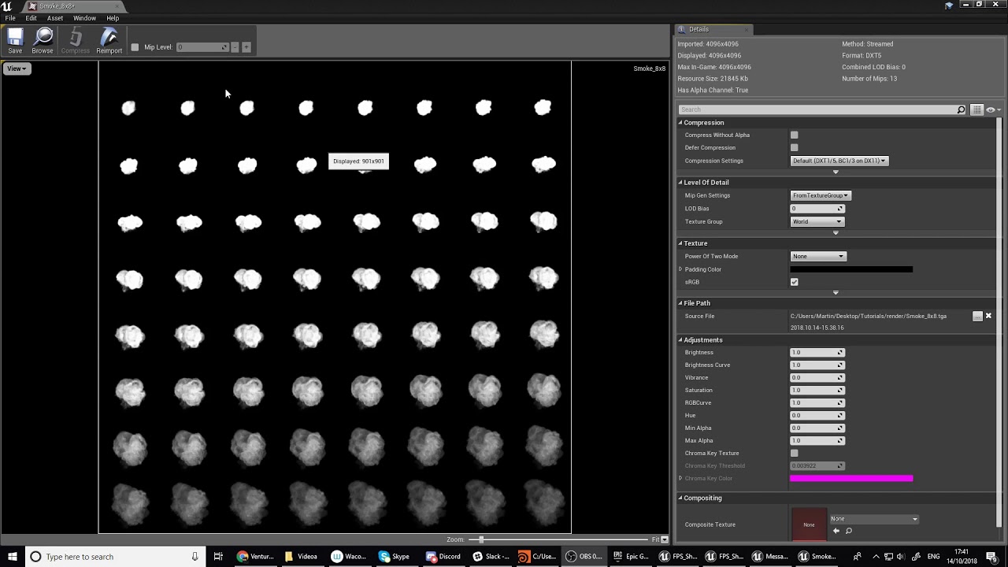Click the Mip Level number field
This screenshot has width=1008, height=567.
pyautogui.click(x=202, y=47)
